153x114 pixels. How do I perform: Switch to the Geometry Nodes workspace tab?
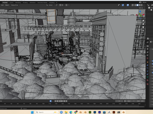(x=42, y=3)
